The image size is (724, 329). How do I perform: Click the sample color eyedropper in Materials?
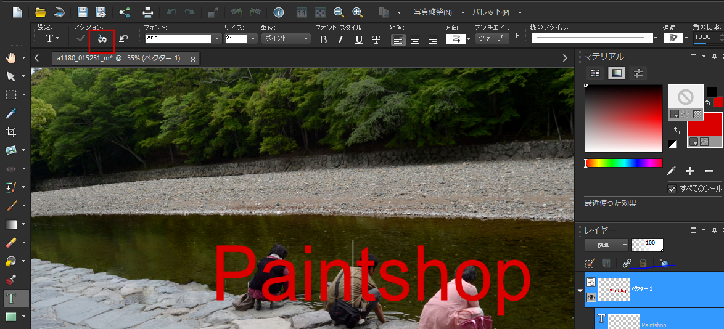(672, 171)
